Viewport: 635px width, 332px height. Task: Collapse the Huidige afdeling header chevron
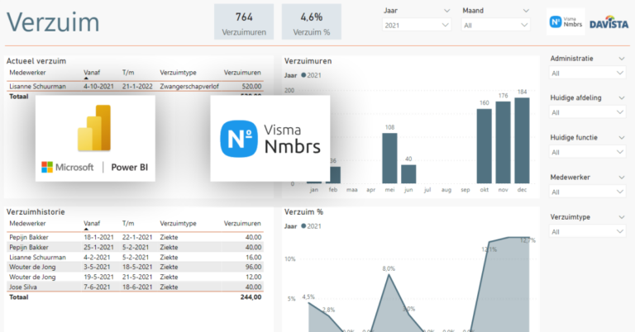[x=622, y=97]
